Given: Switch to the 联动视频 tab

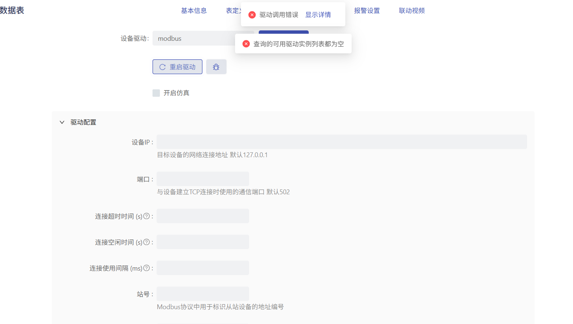Looking at the screenshot, I should (x=412, y=11).
